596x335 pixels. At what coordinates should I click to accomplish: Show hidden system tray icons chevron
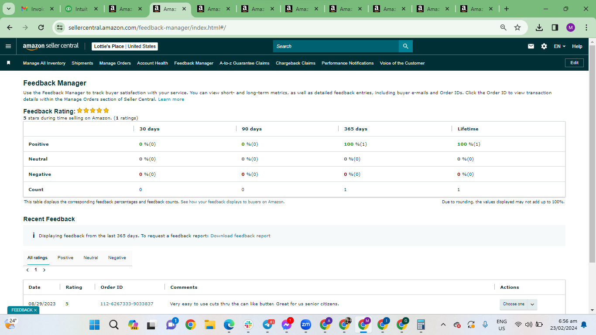coord(443,325)
